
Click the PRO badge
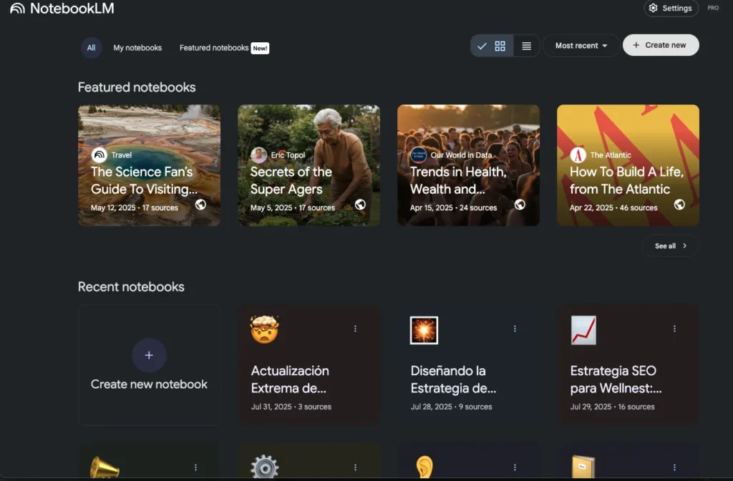[x=713, y=8]
